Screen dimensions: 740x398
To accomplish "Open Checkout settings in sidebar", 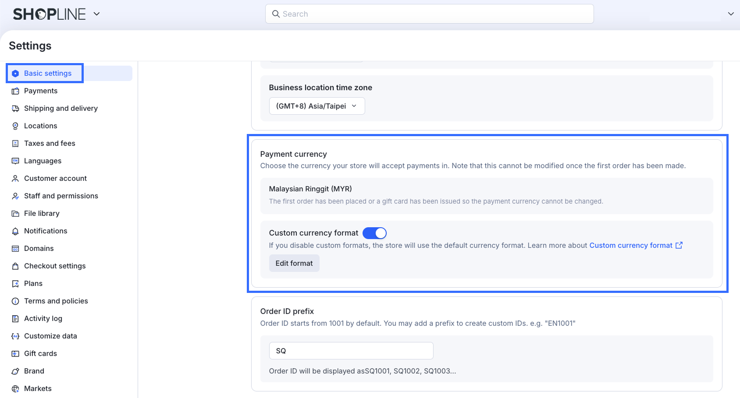I will click(55, 266).
